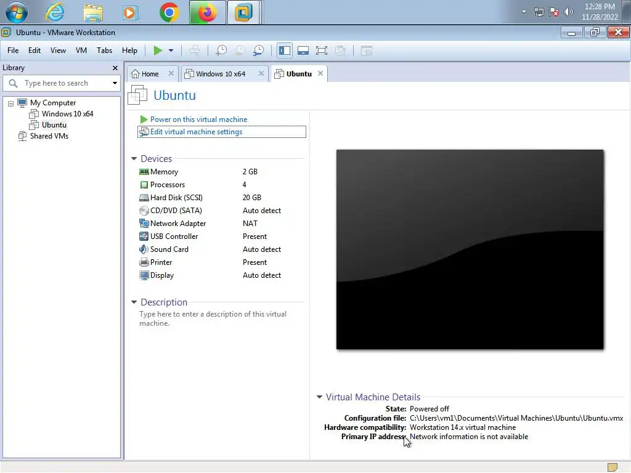Screen dimensions: 631x473
Task: Open the Tabs menu
Action: [104, 51]
